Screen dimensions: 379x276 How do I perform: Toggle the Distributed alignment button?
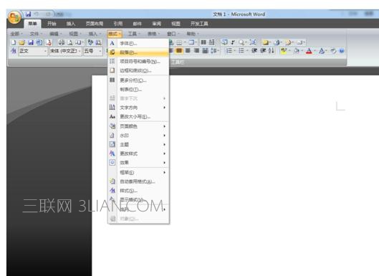point(205,51)
